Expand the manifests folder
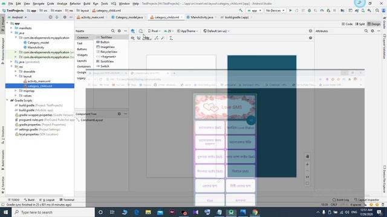This screenshot has height=217, width=387. coord(11,28)
